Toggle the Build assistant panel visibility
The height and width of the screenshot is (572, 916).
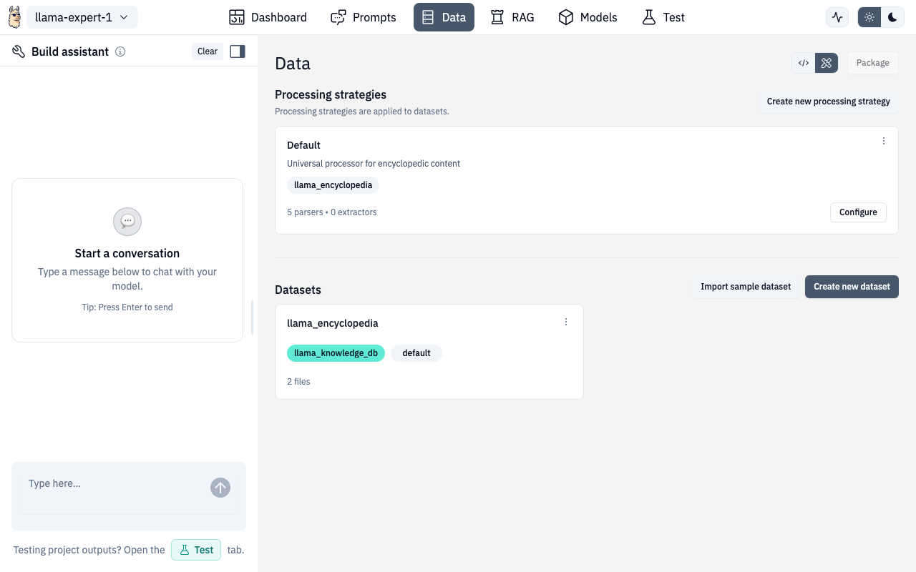(237, 51)
